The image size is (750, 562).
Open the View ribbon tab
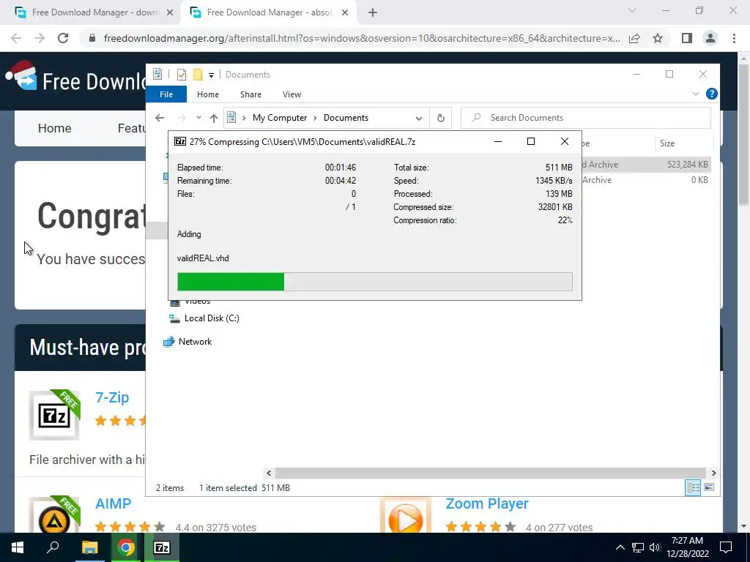tap(292, 94)
